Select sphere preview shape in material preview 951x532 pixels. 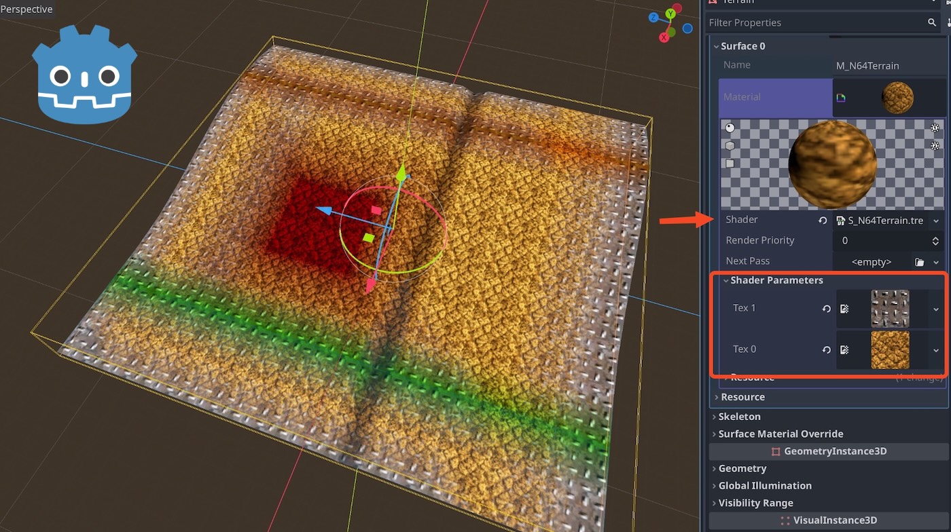click(x=730, y=128)
